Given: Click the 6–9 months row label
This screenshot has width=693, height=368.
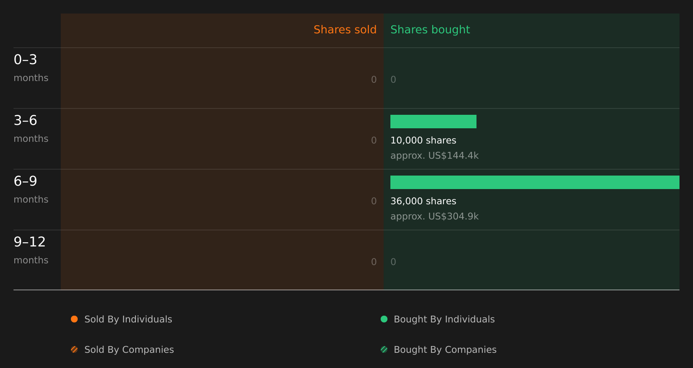Looking at the screenshot, I should 31,189.
